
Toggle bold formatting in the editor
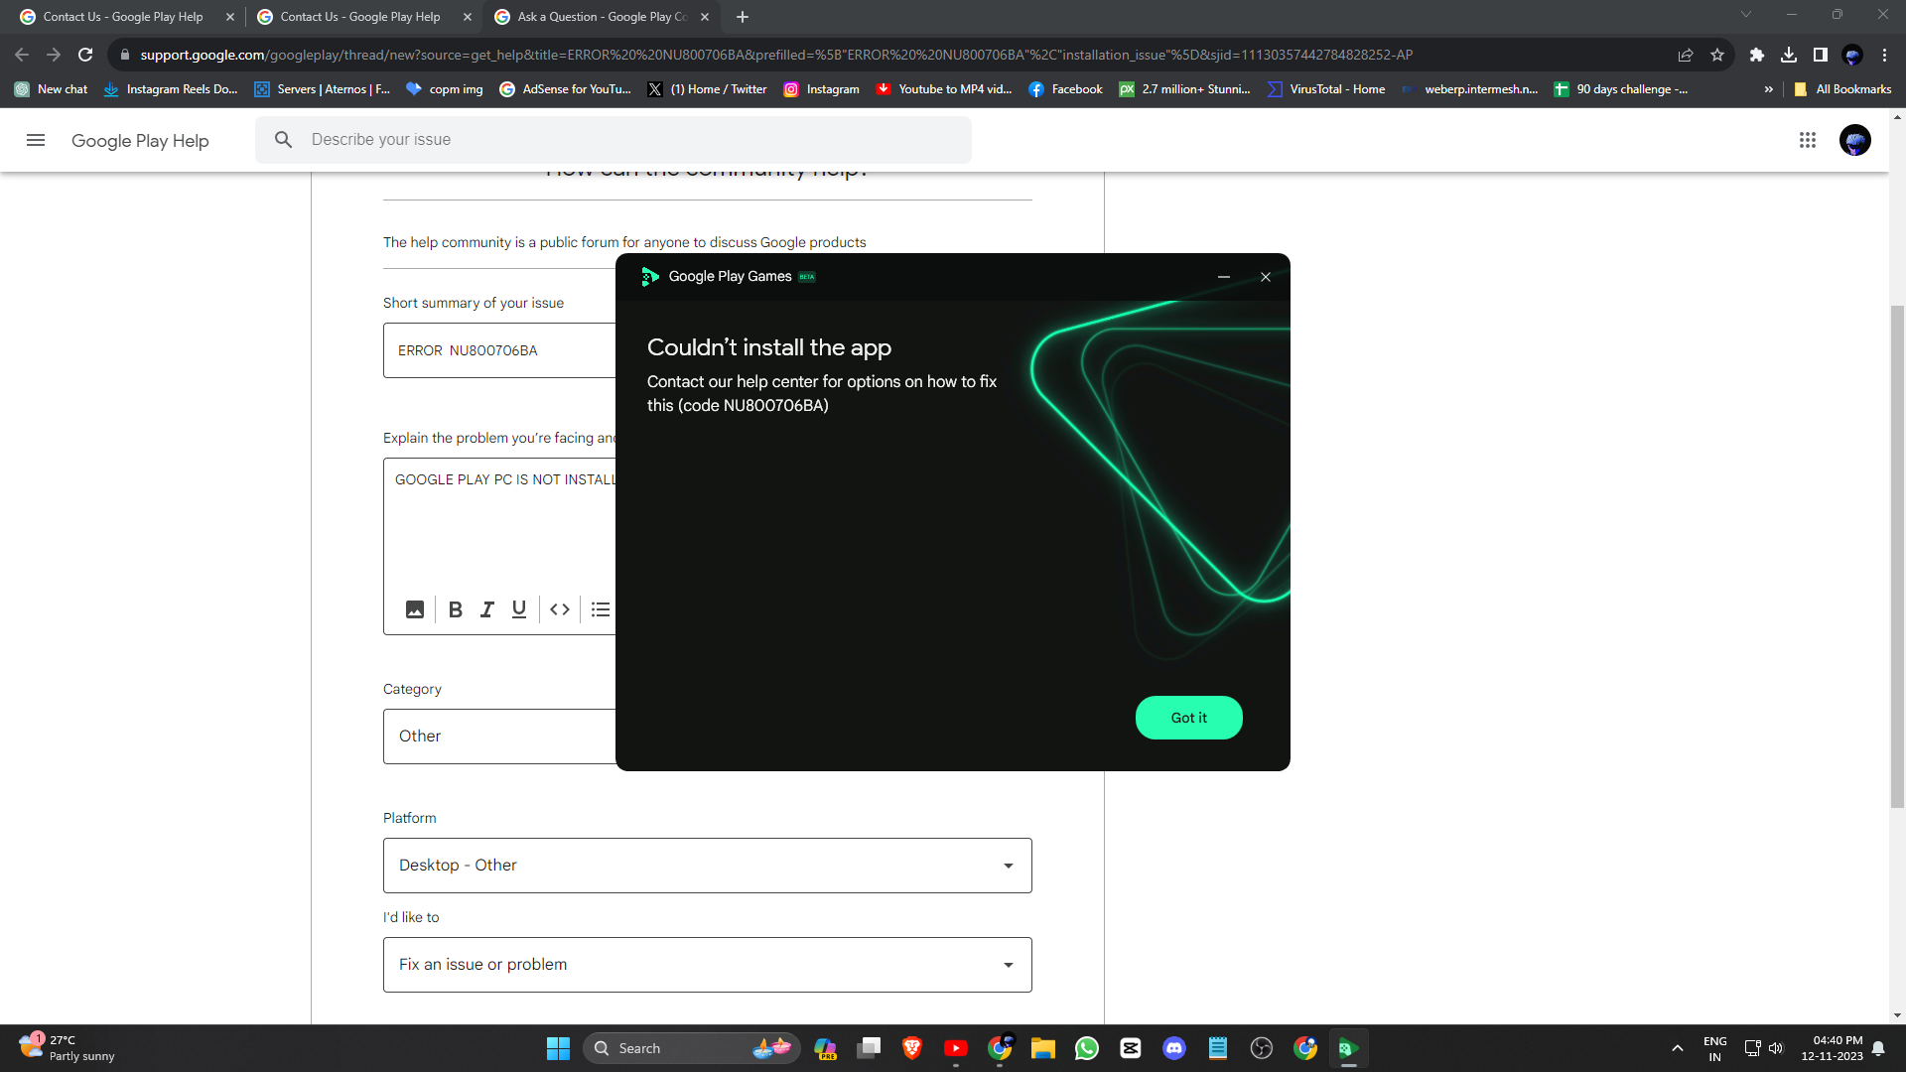tap(456, 609)
